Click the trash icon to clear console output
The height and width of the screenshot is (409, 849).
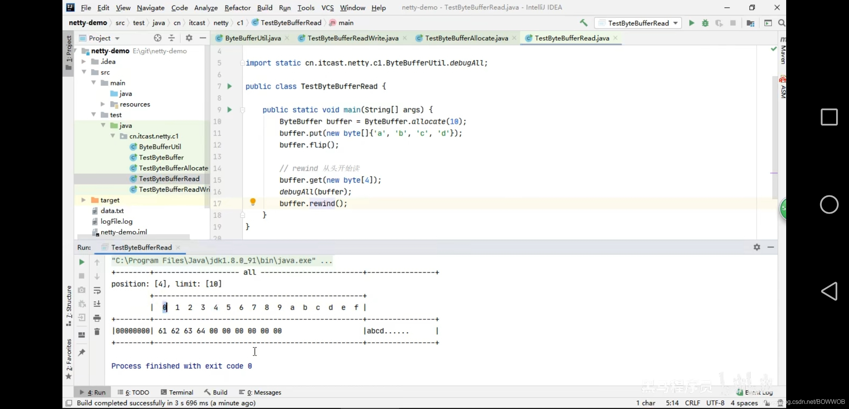tap(97, 332)
